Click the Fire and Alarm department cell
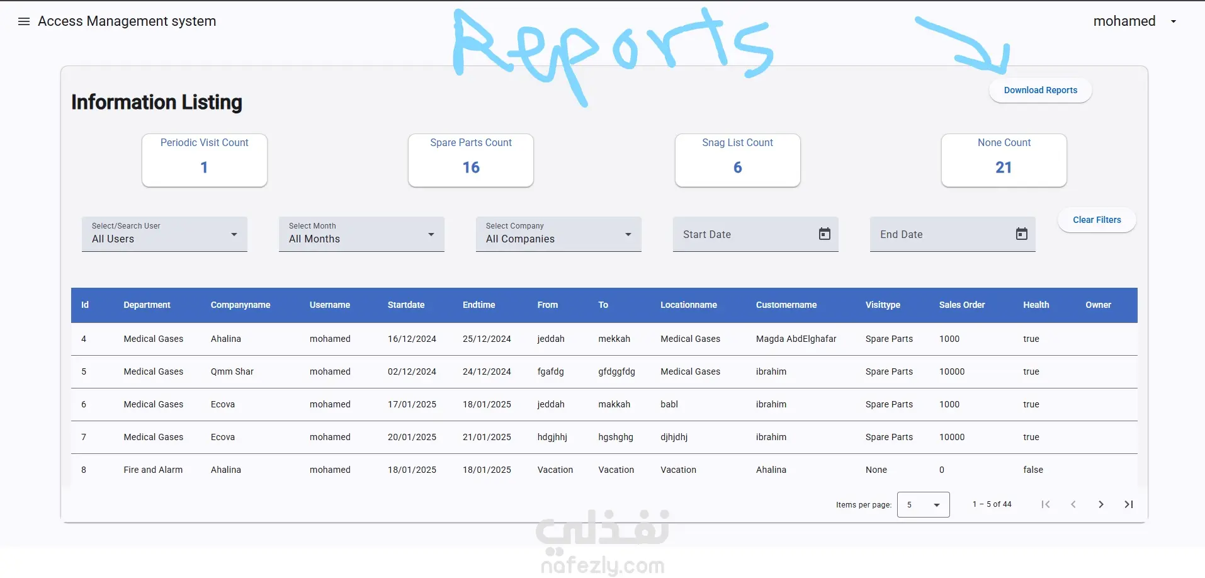Viewport: 1205px width, 578px height. coord(153,470)
